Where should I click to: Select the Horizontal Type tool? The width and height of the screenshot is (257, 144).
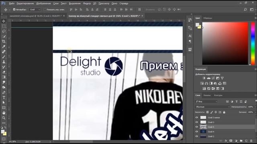pos(4,98)
